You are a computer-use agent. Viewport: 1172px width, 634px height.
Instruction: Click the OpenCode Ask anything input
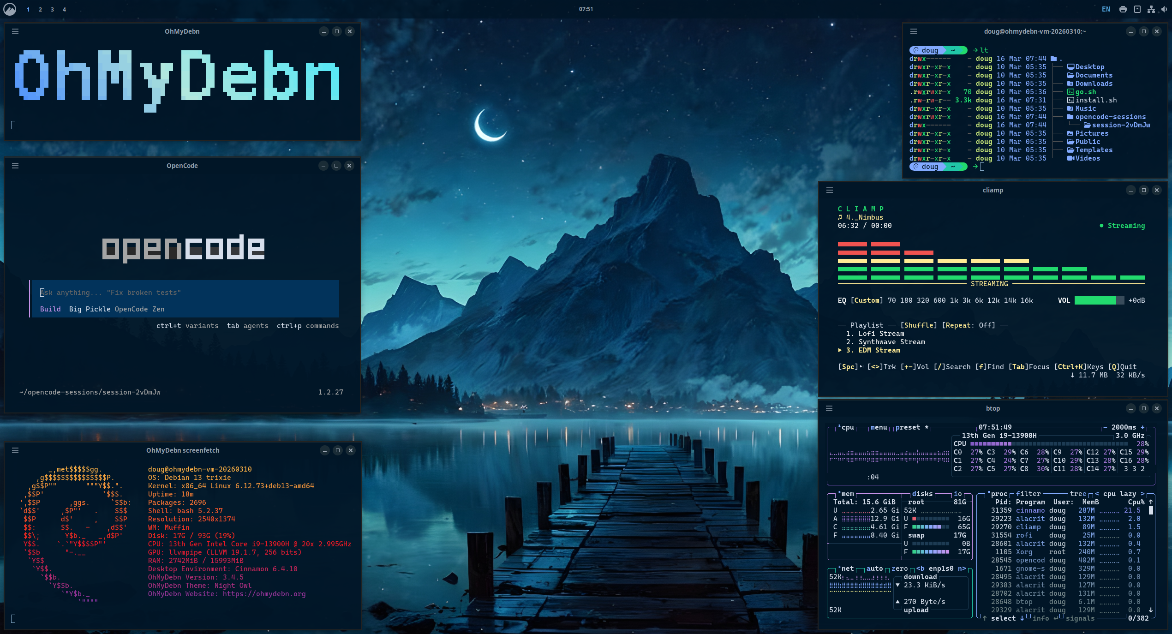(185, 293)
